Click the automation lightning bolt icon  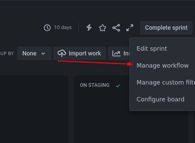[89, 27]
